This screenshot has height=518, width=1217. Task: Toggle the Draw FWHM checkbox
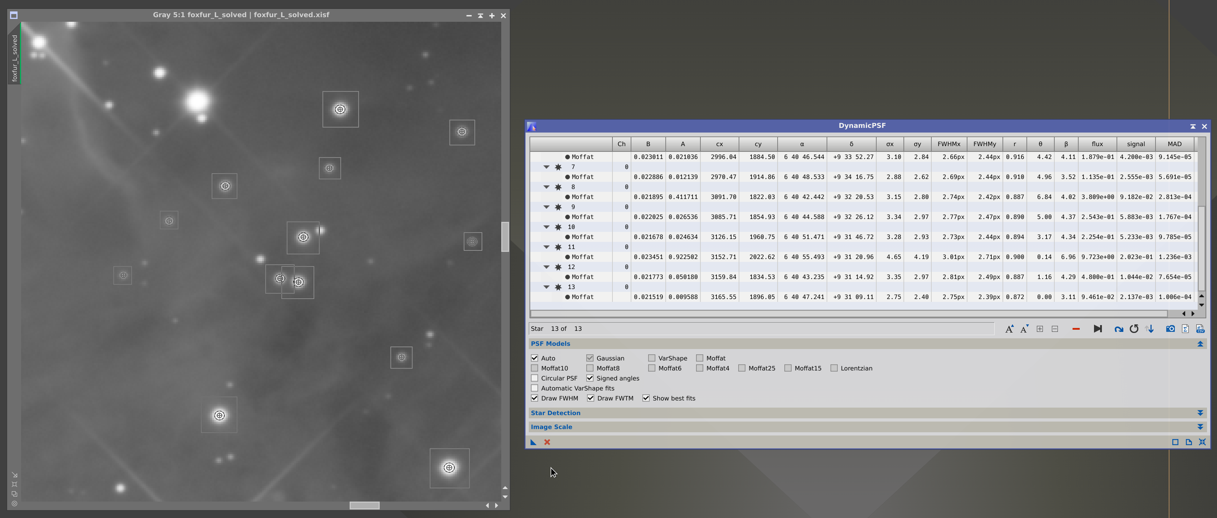[x=534, y=398]
